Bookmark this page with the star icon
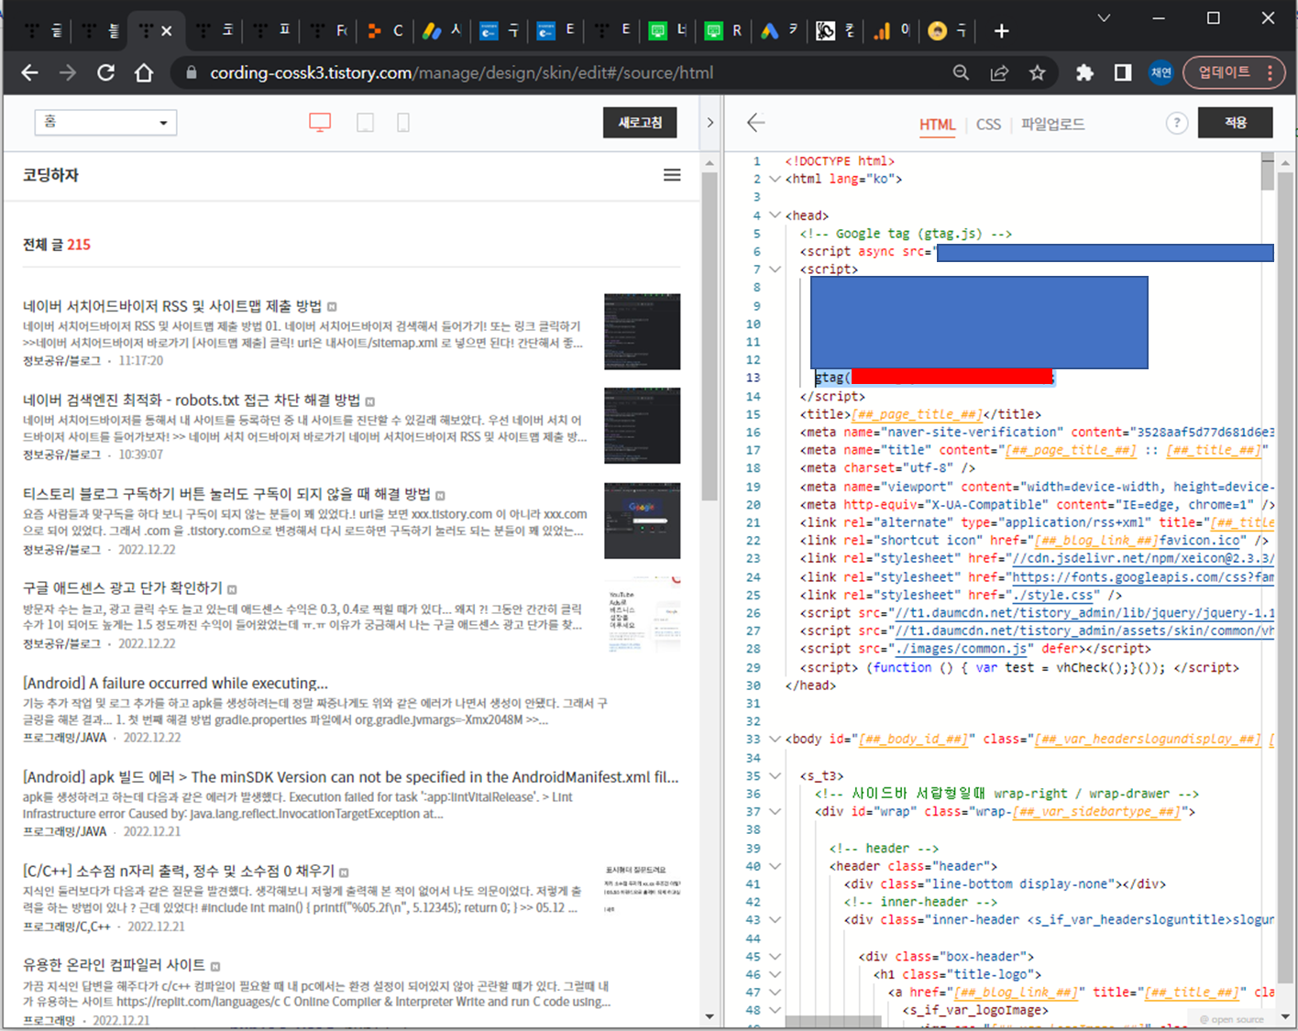The width and height of the screenshot is (1298, 1031). point(1038,72)
